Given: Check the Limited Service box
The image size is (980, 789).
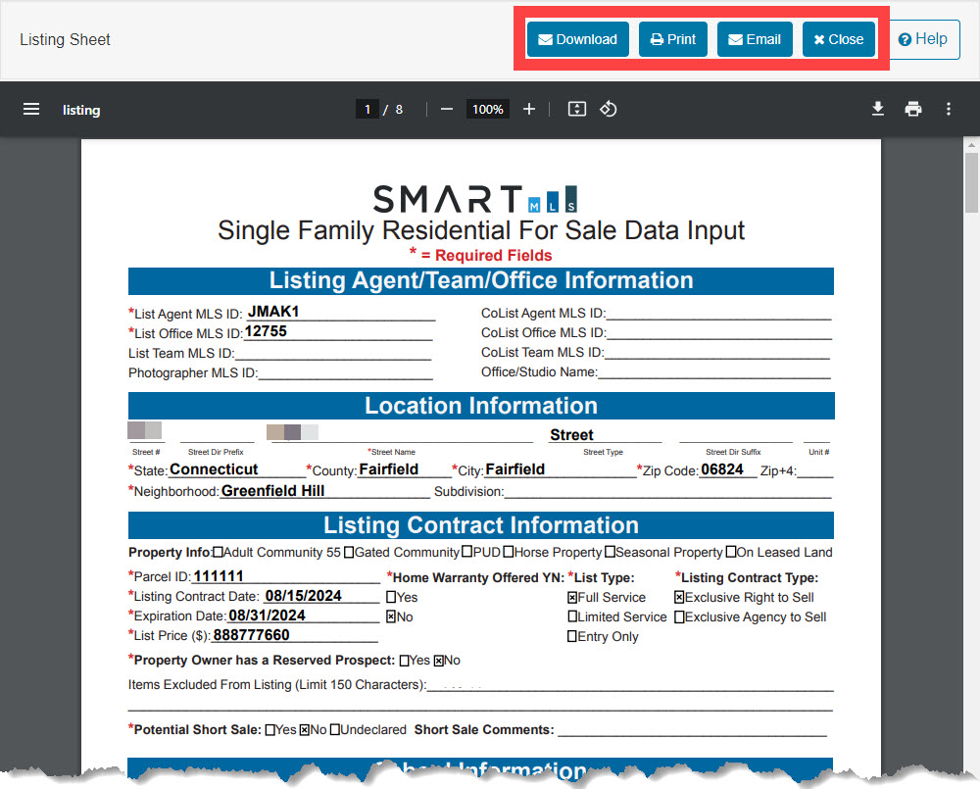Looking at the screenshot, I should click(x=572, y=617).
